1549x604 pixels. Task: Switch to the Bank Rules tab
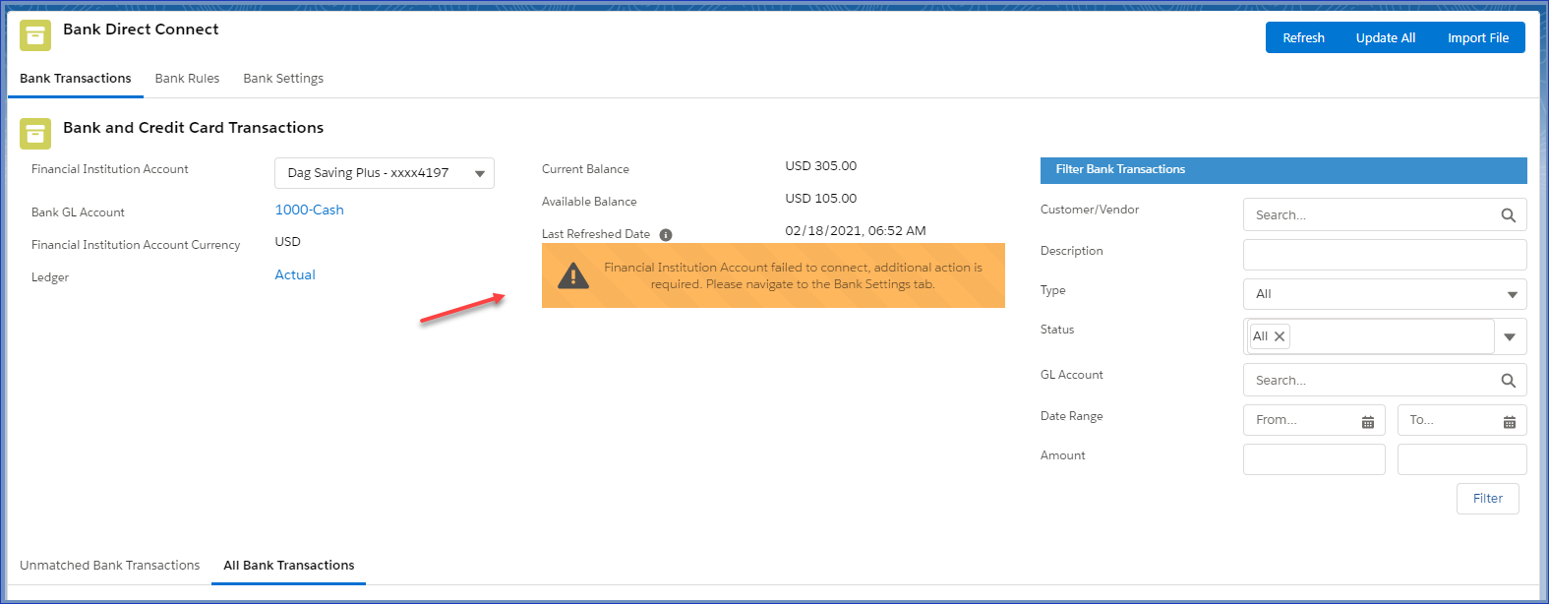click(x=187, y=79)
